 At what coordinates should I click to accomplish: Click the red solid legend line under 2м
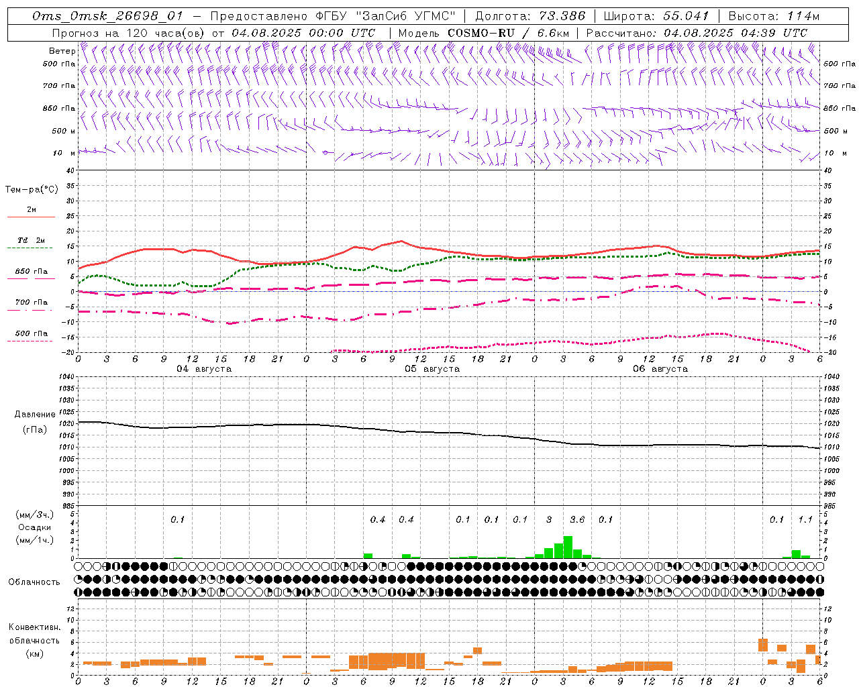point(31,217)
